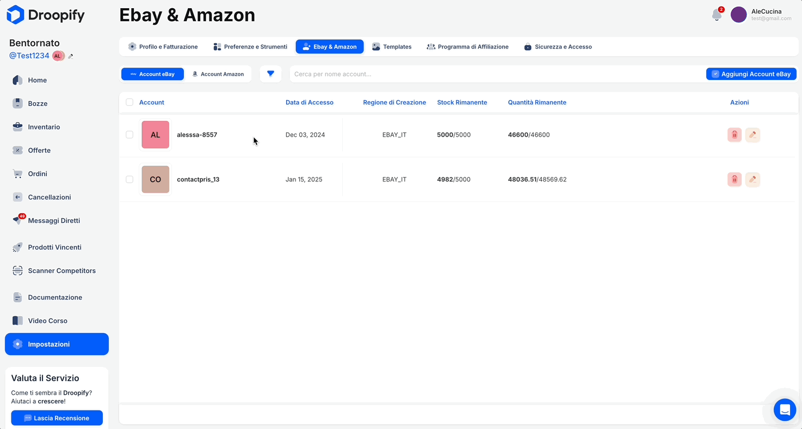Click the account name contactpris_13
The image size is (802, 429).
click(x=198, y=179)
